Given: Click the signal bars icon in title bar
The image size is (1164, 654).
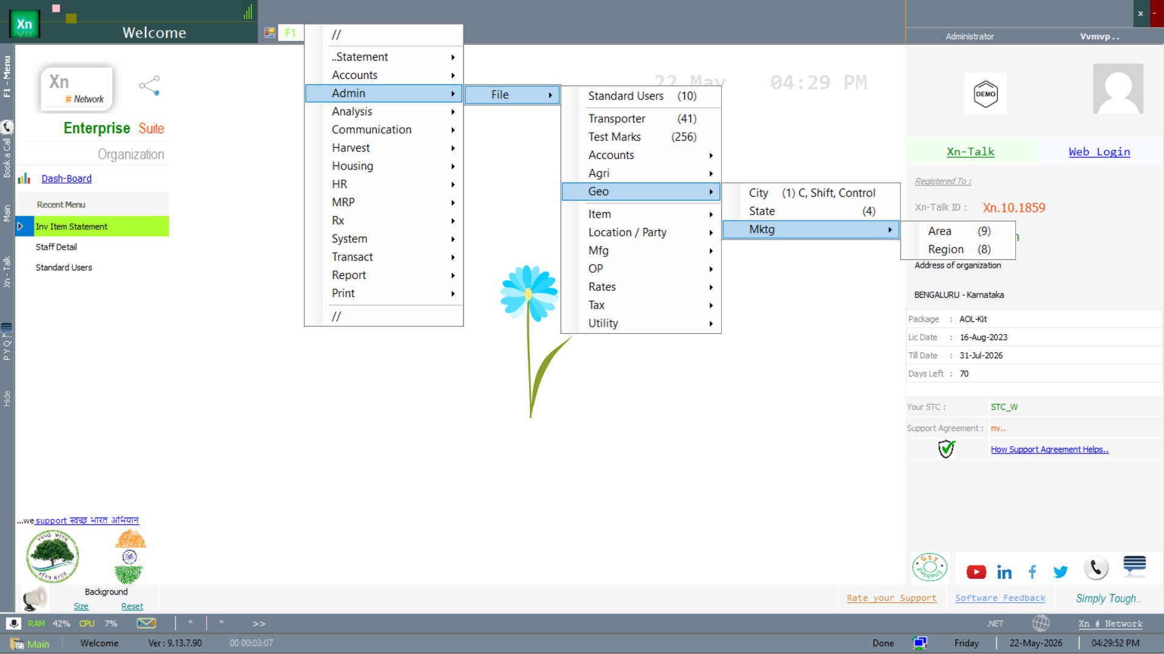Looking at the screenshot, I should [248, 12].
